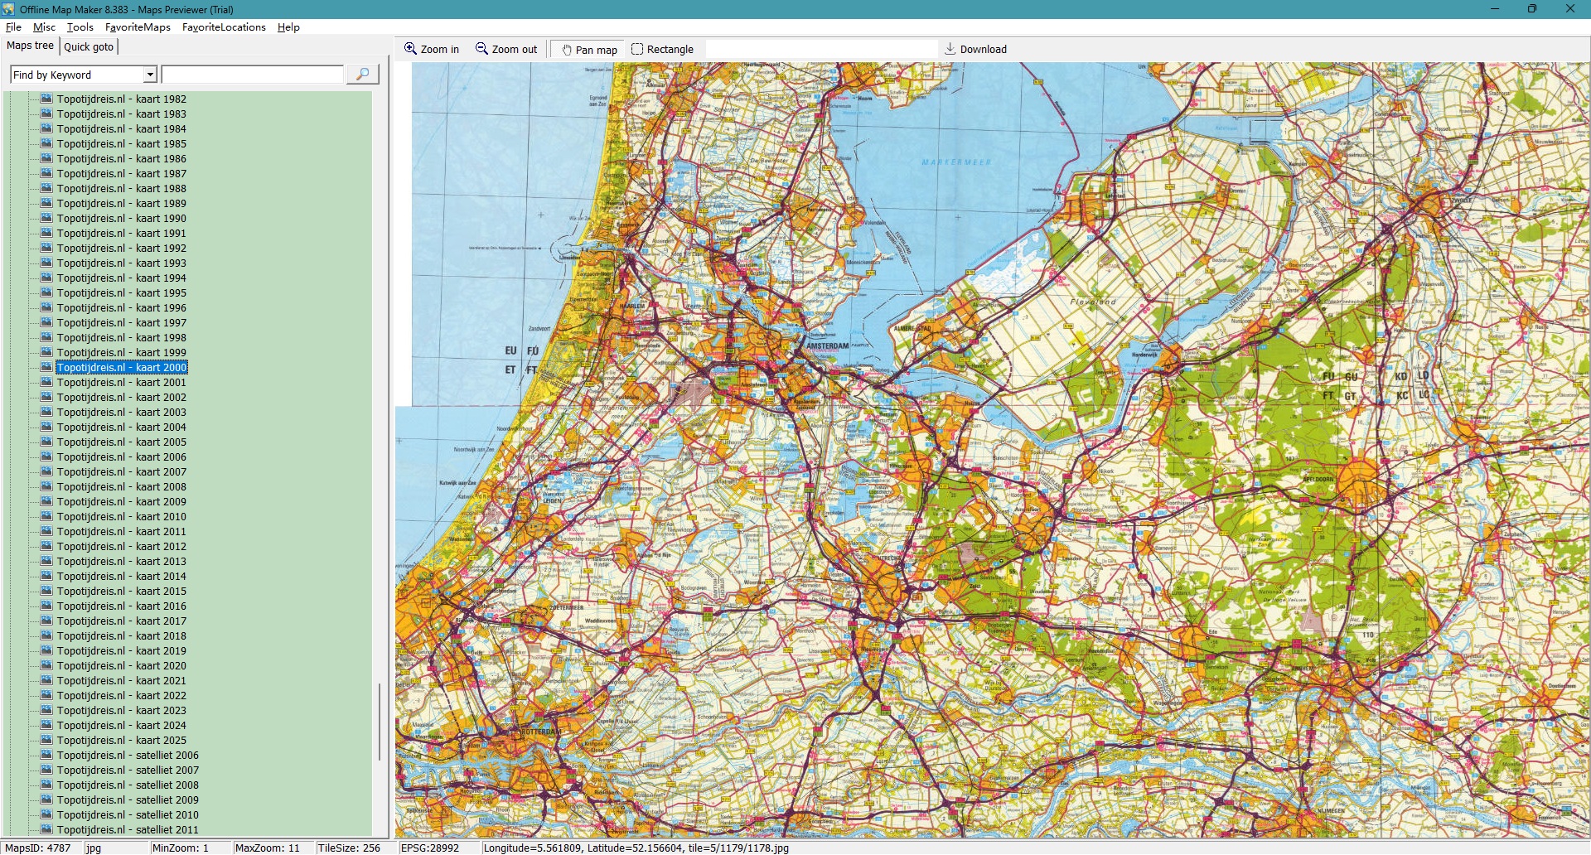
Task: Select the Rectangle selection tool
Action: (x=637, y=49)
